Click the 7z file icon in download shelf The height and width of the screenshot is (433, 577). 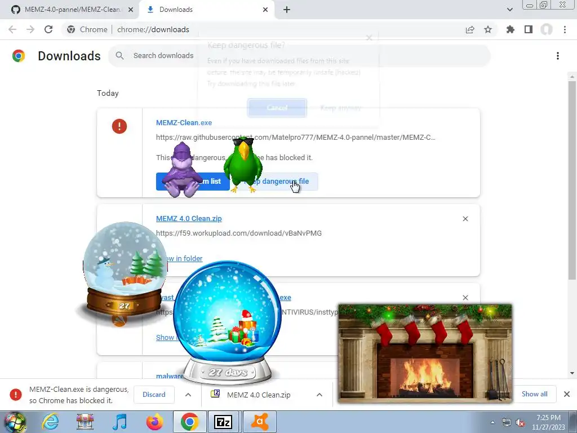pyautogui.click(x=215, y=394)
